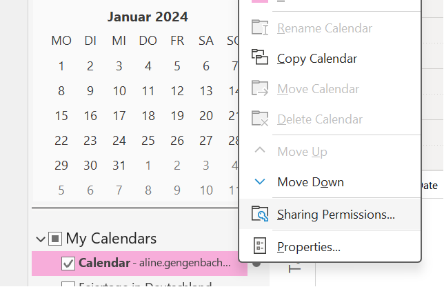Click the Properties list icon
444x287 pixels.
[x=259, y=246]
